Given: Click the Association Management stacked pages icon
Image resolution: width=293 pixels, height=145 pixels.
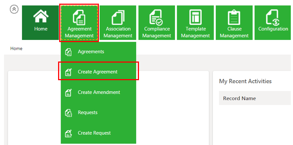Looking at the screenshot, I should coord(118,18).
